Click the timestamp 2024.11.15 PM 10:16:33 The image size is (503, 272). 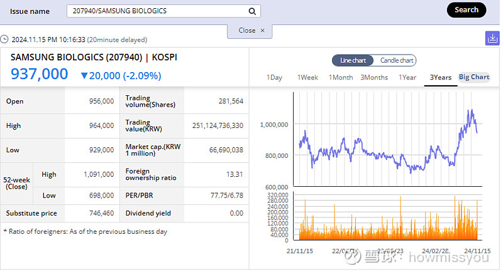coord(48,39)
